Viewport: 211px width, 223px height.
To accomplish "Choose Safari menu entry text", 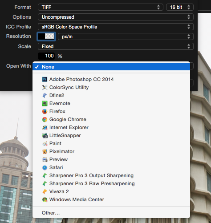I will pyautogui.click(x=56, y=167).
